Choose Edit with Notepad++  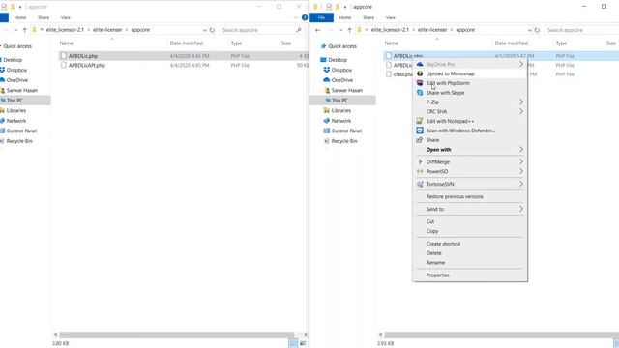pos(470,121)
